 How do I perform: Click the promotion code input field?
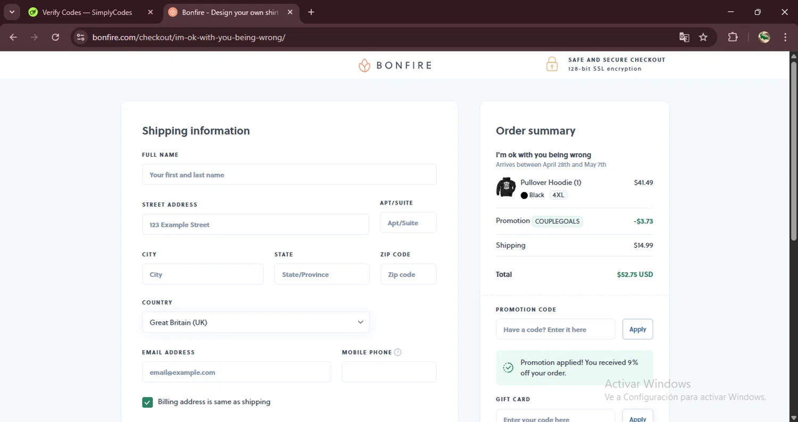[x=555, y=330]
